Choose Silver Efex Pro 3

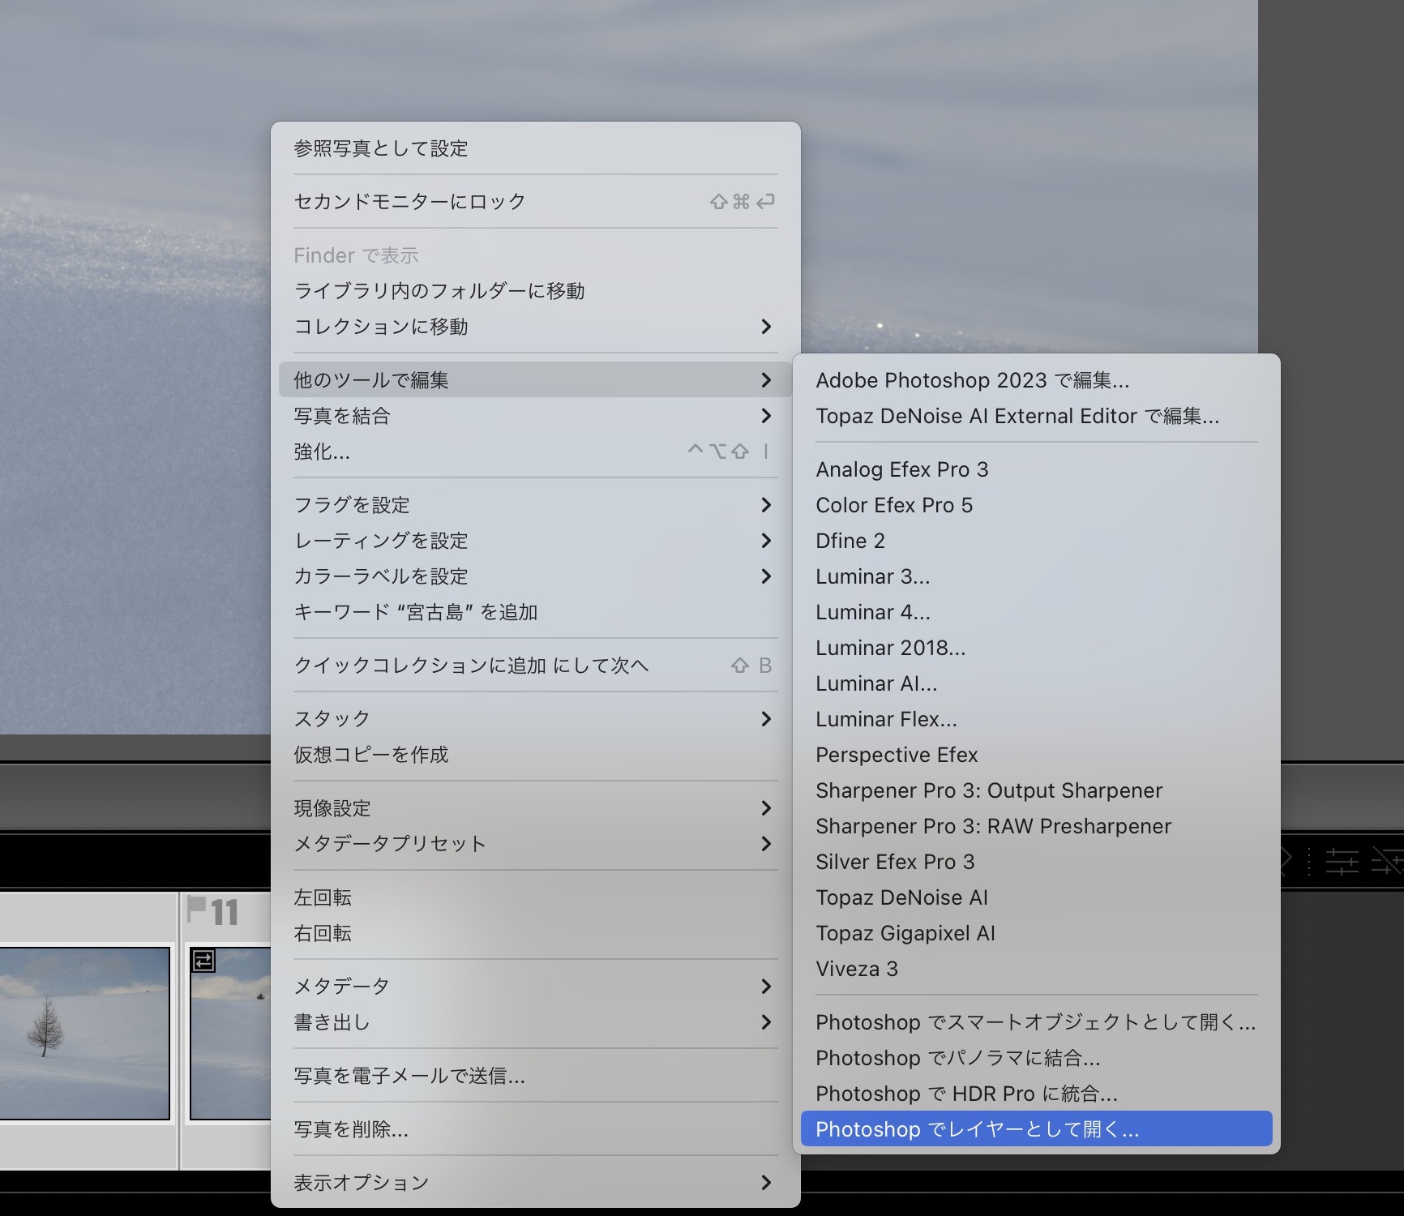coord(894,862)
